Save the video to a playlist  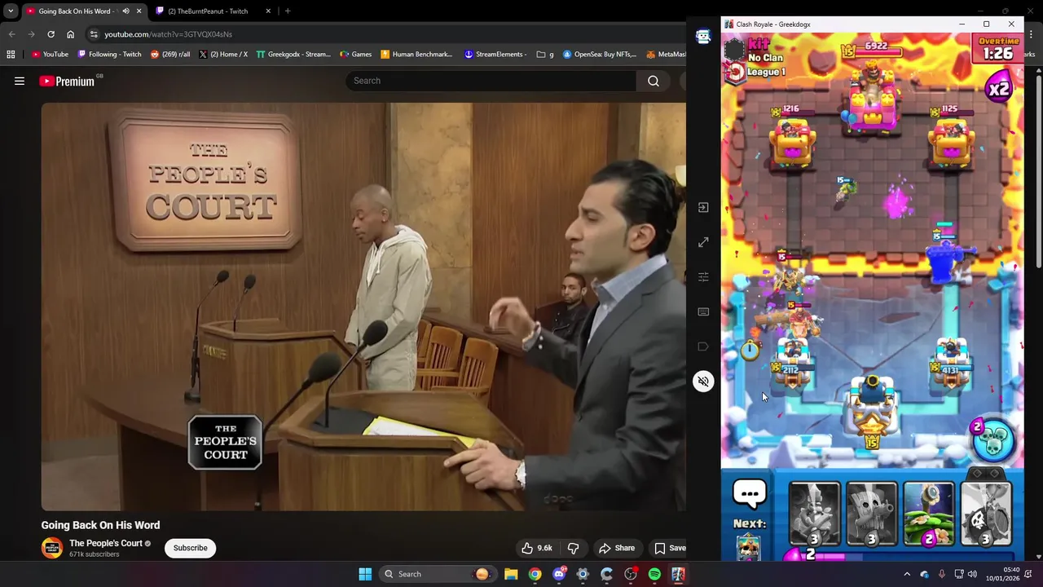(x=670, y=548)
